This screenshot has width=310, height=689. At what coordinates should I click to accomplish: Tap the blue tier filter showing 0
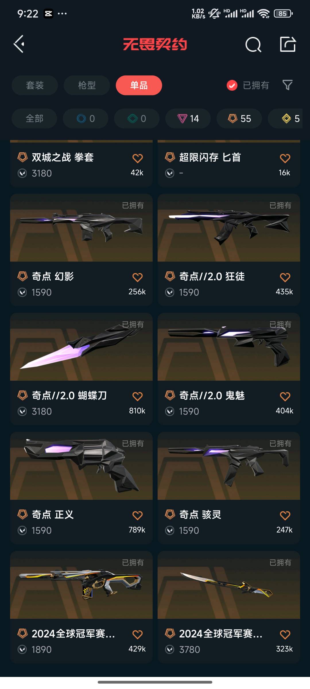coord(86,119)
